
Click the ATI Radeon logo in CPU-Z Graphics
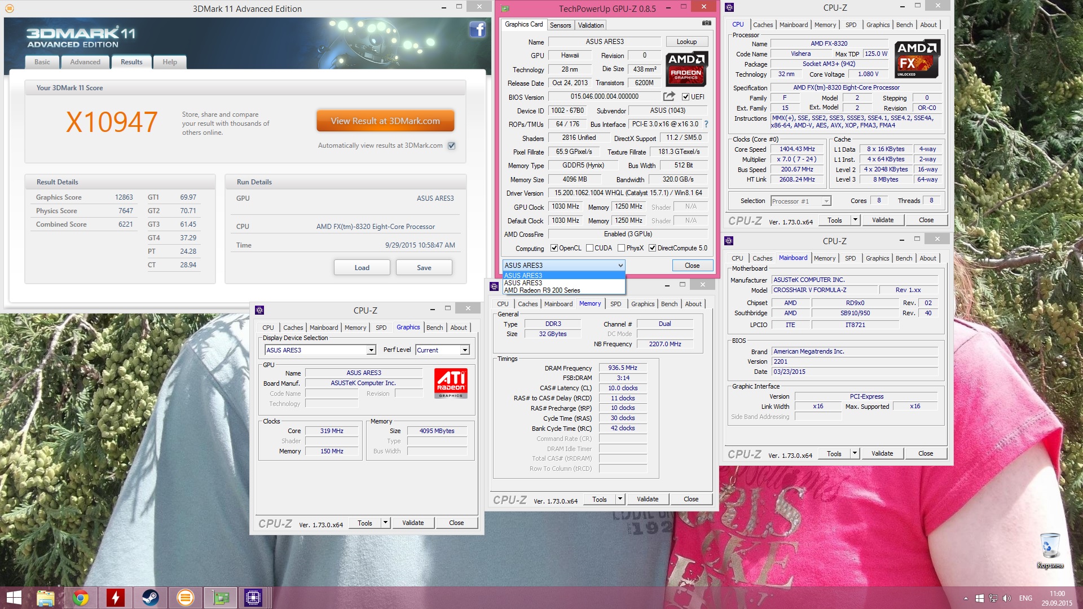pos(451,383)
